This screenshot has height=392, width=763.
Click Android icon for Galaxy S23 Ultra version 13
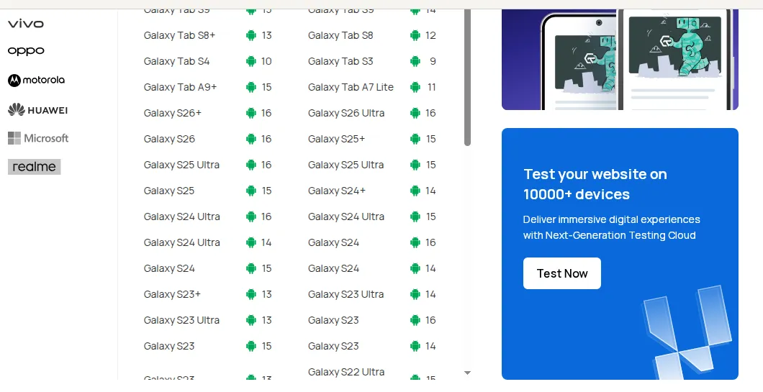pos(251,320)
